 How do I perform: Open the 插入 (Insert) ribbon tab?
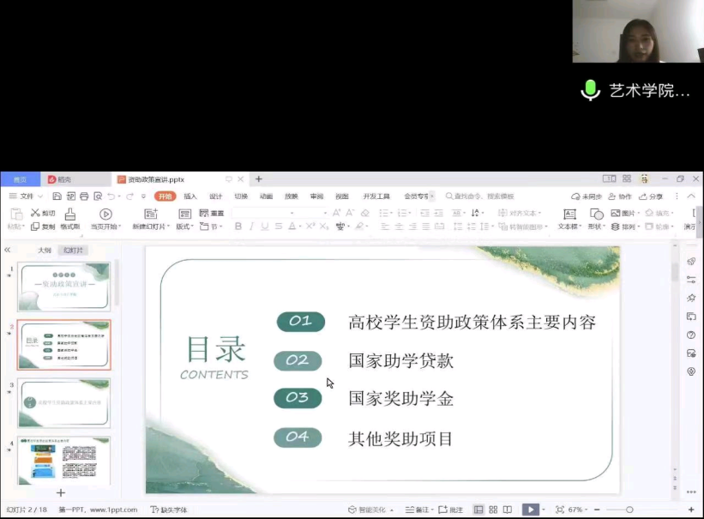[190, 196]
